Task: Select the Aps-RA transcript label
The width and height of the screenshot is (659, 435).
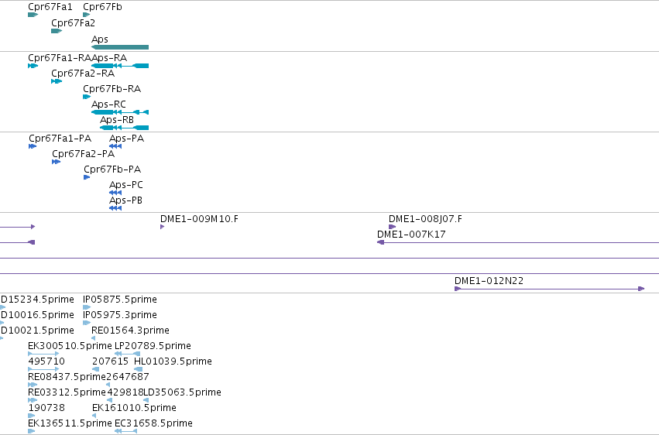Action: click(109, 57)
